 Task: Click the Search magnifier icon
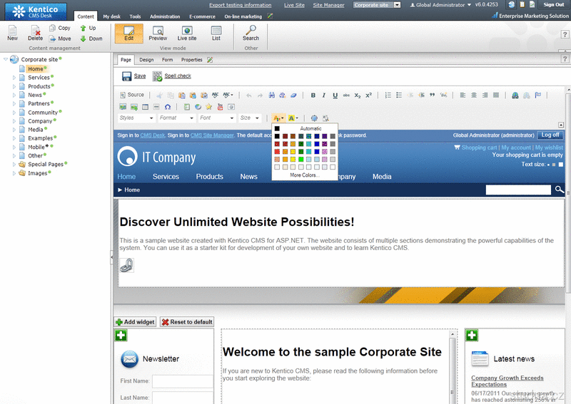pyautogui.click(x=251, y=31)
